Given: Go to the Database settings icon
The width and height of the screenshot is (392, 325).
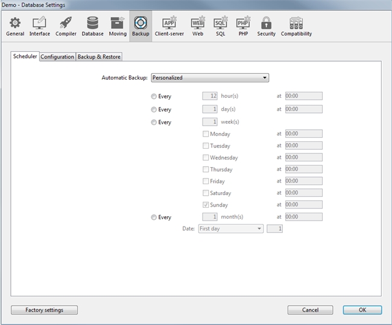Looking at the screenshot, I should pyautogui.click(x=93, y=26).
